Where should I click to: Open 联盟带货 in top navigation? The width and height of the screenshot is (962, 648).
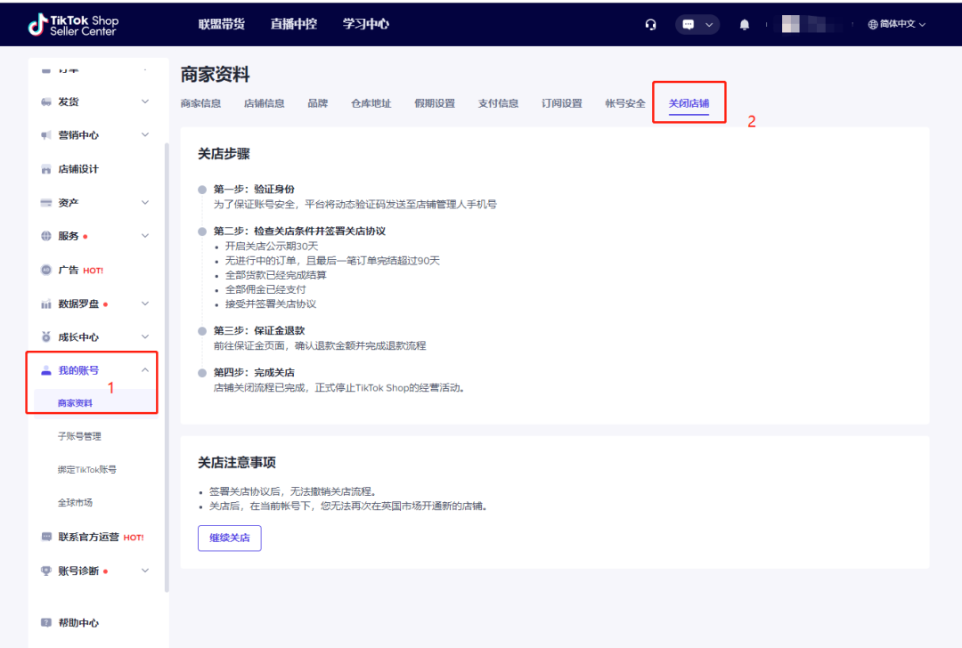pyautogui.click(x=221, y=24)
